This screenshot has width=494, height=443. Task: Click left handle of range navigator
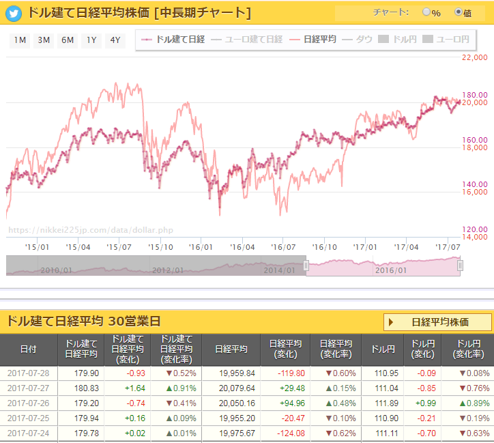point(306,266)
